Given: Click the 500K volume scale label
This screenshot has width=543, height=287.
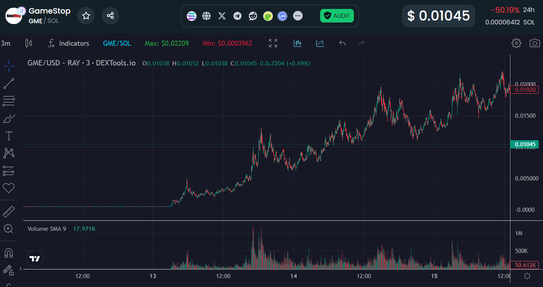Looking at the screenshot, I should pyautogui.click(x=521, y=251).
